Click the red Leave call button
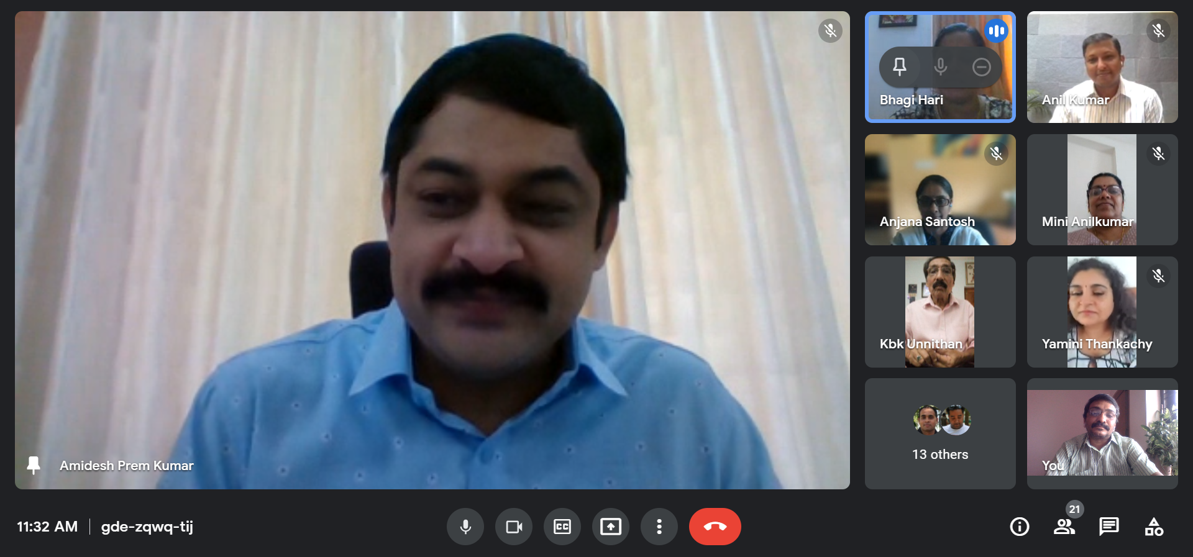Image resolution: width=1193 pixels, height=557 pixels. point(715,527)
